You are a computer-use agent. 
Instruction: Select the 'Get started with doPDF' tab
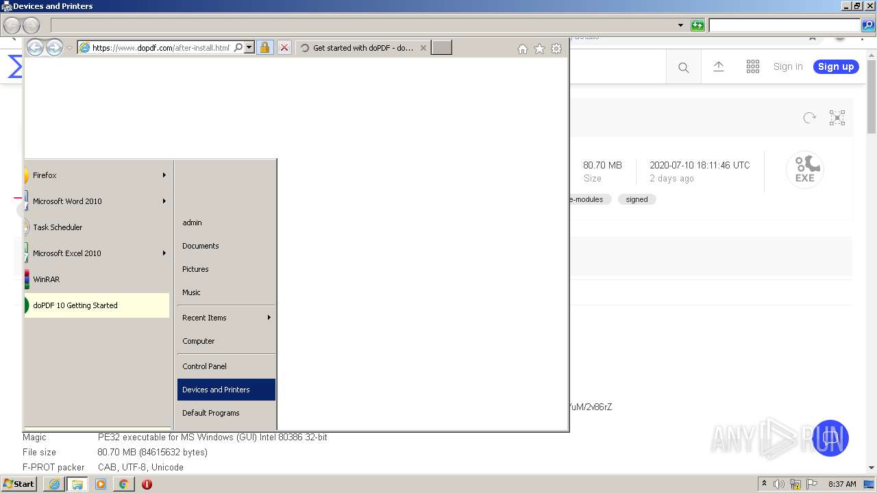pyautogui.click(x=363, y=48)
